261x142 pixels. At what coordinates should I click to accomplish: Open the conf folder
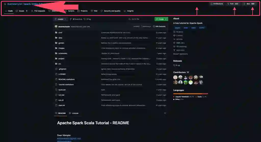click(x=60, y=33)
